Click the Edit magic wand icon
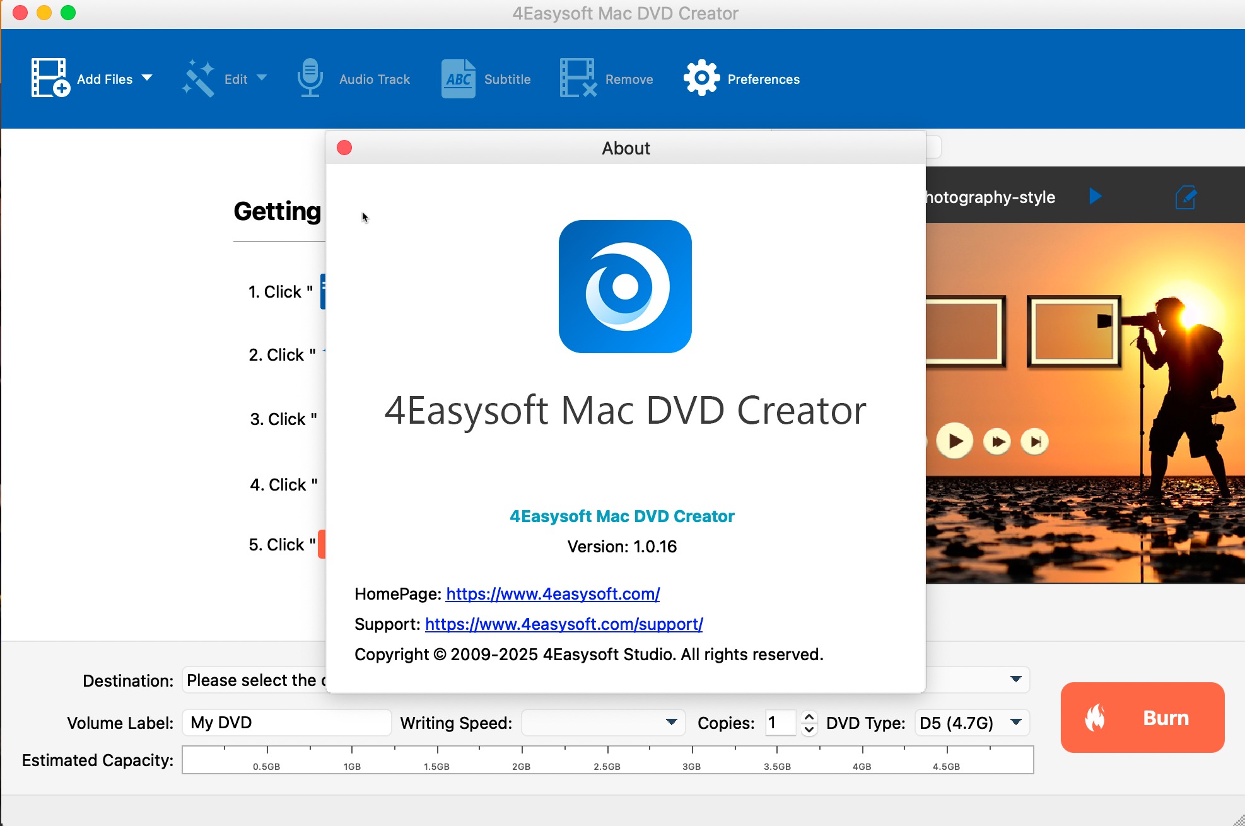This screenshot has width=1245, height=826. 199,78
